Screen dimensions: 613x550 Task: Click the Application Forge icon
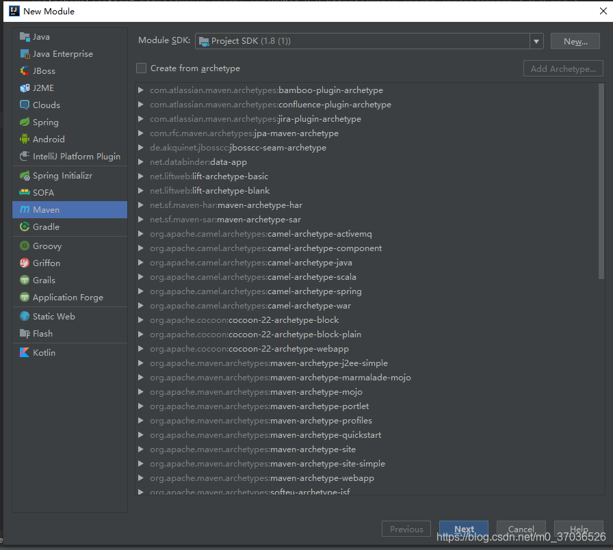(25, 297)
